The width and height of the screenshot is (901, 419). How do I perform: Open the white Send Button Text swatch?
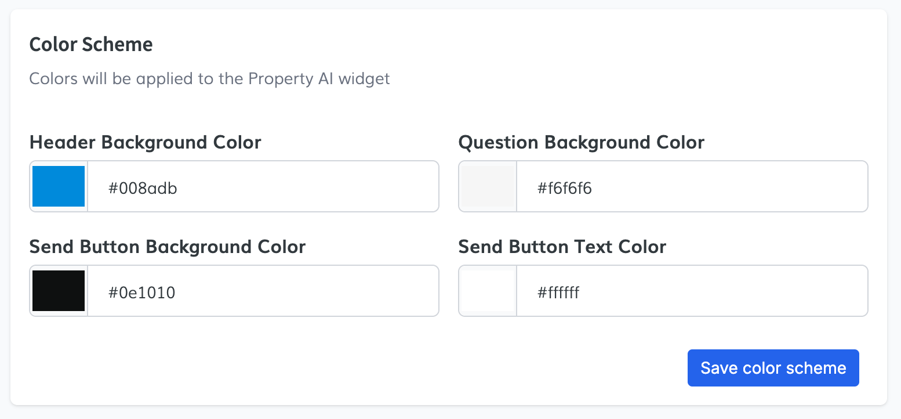(x=488, y=291)
